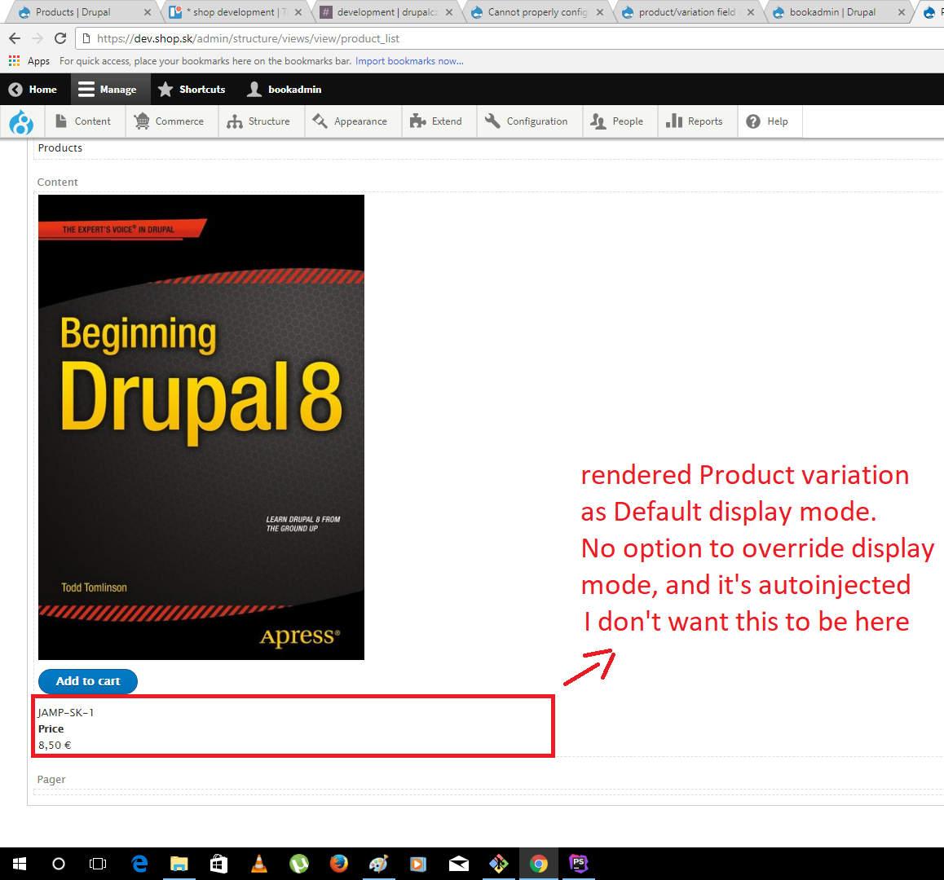This screenshot has width=944, height=880.
Task: Toggle the Shortcuts toolbar tray
Action: click(192, 90)
